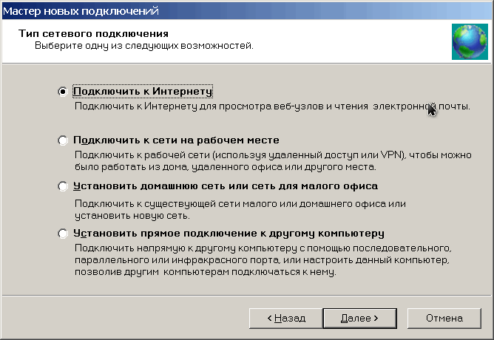Choose the 'Установить прямое подключение' radio button

coord(63,234)
